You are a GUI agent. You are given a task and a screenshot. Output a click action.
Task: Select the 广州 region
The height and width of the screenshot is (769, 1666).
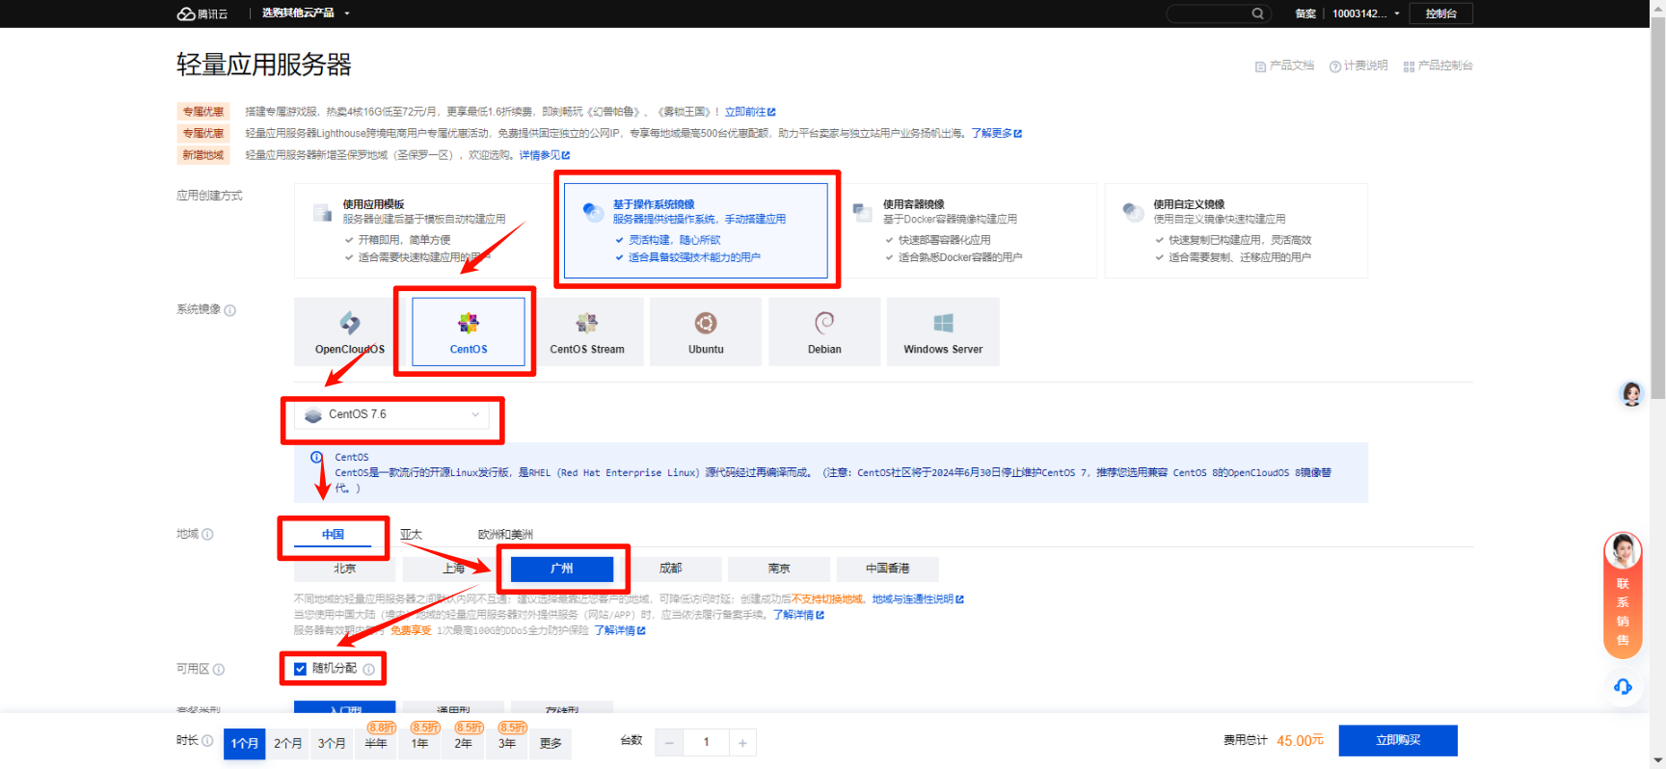562,569
